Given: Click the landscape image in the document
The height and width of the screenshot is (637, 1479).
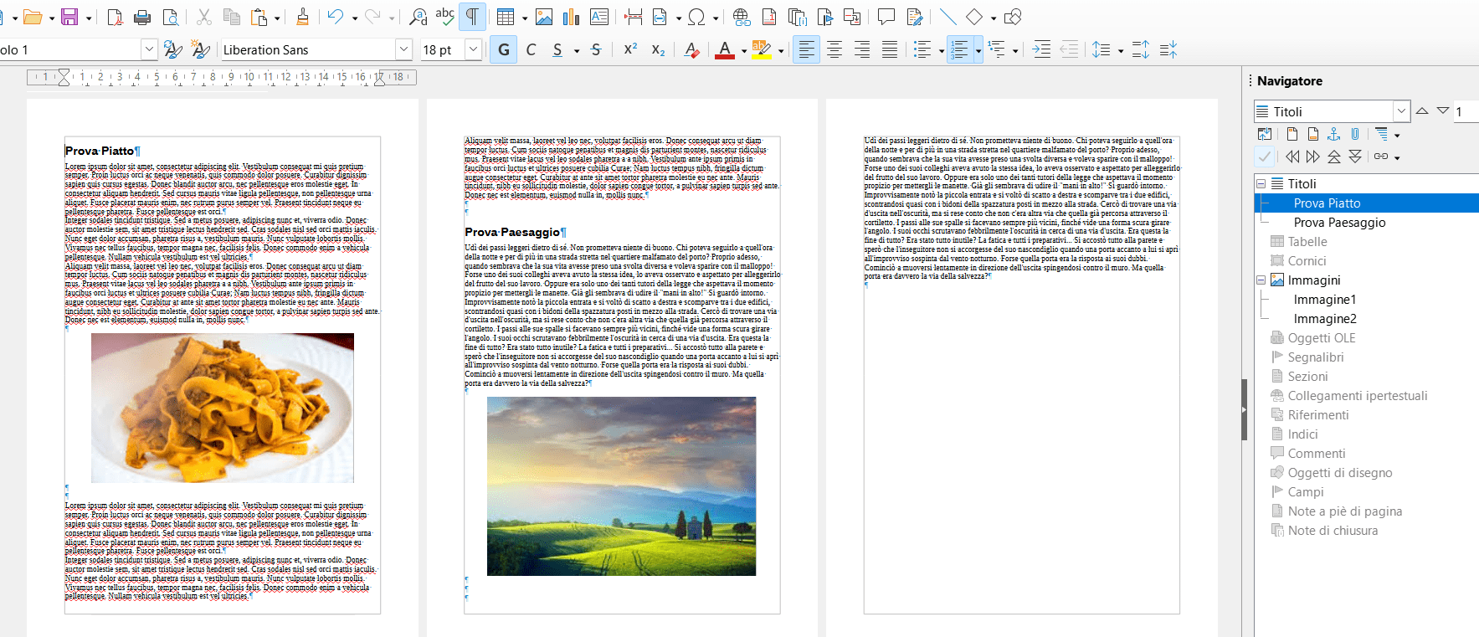Looking at the screenshot, I should point(621,486).
